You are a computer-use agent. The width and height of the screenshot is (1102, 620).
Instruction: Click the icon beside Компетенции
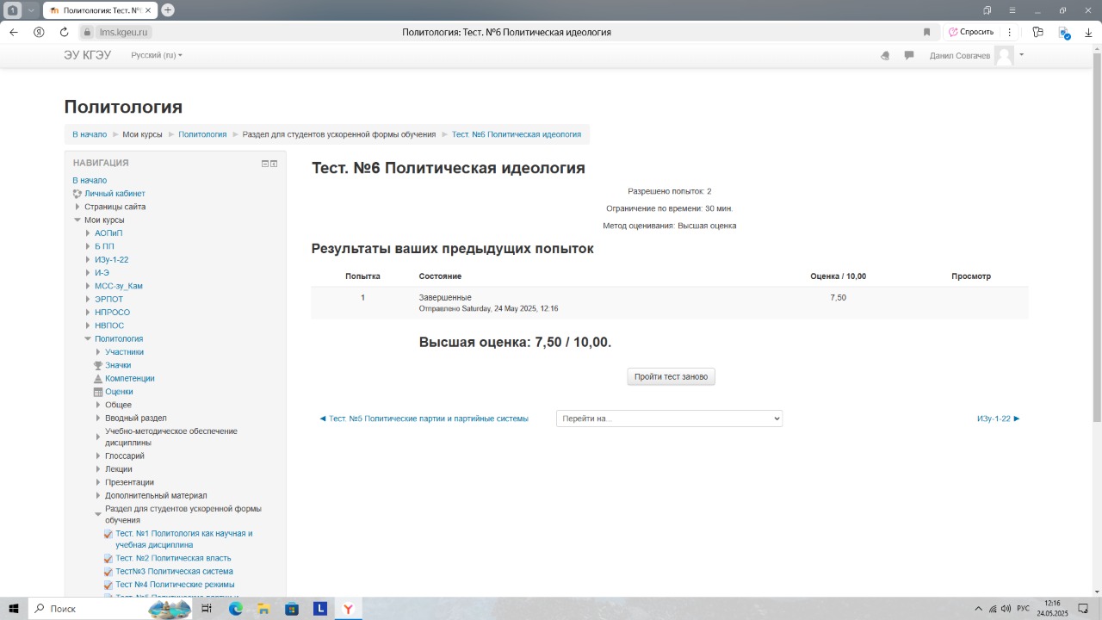tap(98, 379)
